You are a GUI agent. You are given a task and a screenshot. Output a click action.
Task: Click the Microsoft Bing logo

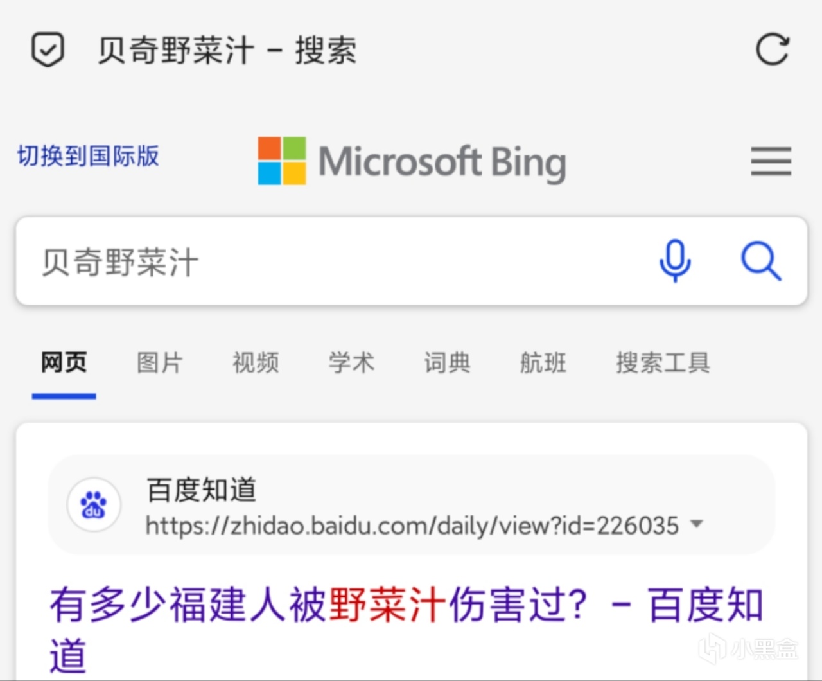[412, 161]
